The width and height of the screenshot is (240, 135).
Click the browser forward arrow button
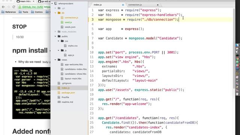click(8, 7)
